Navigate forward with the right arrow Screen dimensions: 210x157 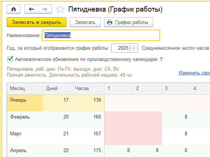point(45,9)
